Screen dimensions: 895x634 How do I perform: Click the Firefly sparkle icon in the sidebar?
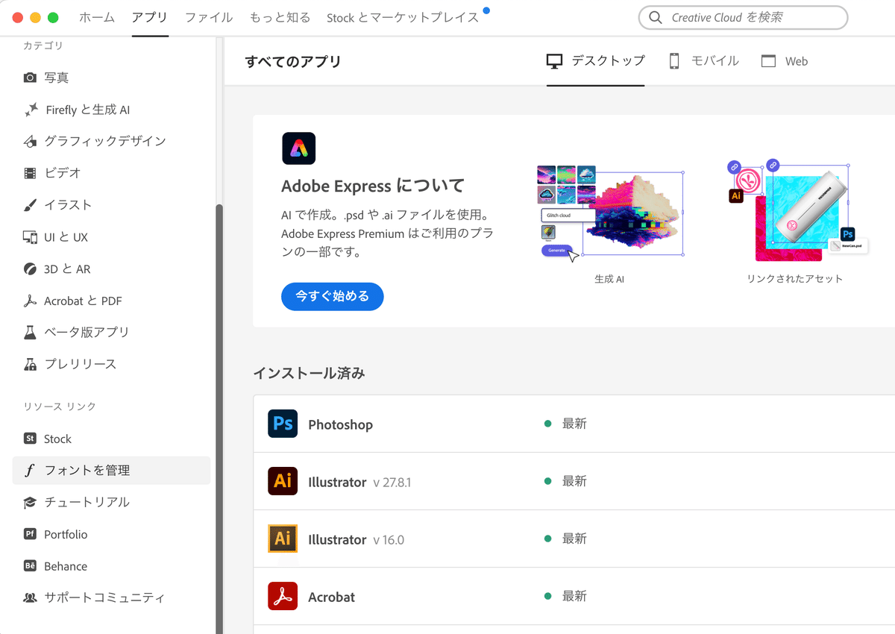(x=31, y=110)
